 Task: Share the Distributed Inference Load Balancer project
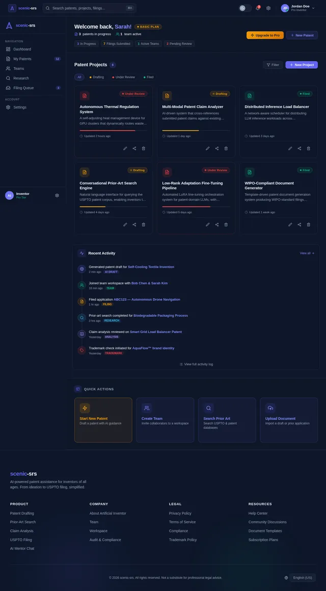coord(299,148)
